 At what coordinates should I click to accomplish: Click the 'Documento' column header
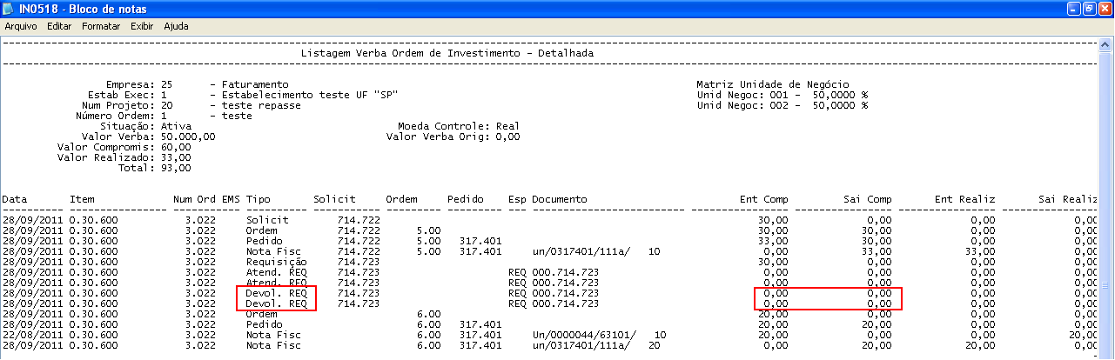coord(560,200)
